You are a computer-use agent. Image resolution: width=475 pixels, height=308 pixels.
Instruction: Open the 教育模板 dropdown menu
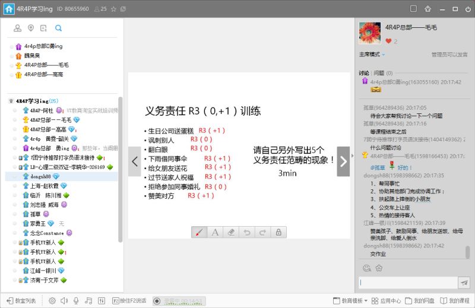pyautogui.click(x=351, y=301)
